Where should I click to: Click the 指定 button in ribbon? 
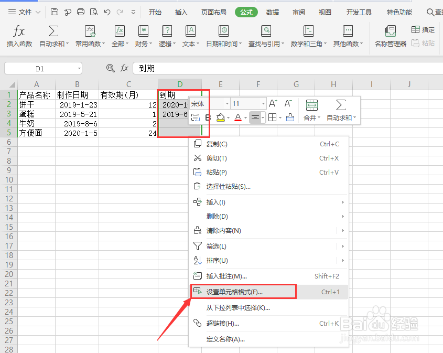pyautogui.click(x=423, y=29)
